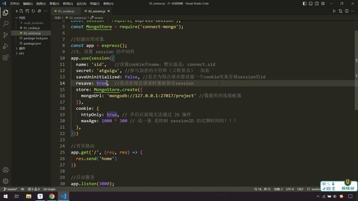Screen dimensions: 358x201
Task: Click errors and warnings count in status bar
Action: pos(34,189)
